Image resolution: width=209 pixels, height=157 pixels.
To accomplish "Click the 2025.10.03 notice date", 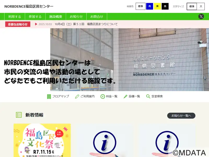I will [45, 24].
